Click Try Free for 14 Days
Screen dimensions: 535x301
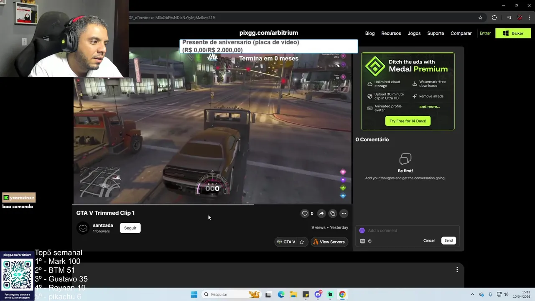[x=408, y=121]
